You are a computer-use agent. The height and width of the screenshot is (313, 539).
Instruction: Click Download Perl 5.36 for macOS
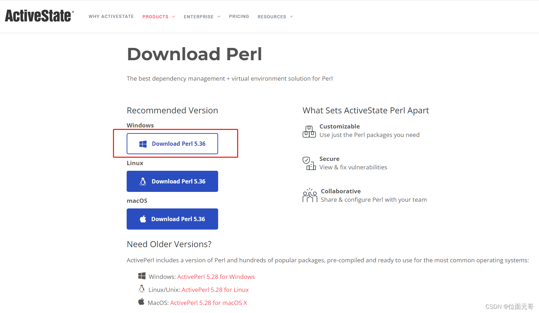[172, 219]
